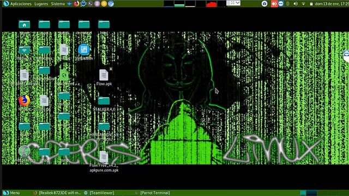349x196 pixels.
Task: Click the purple round launcher in top panel
Action: click(x=97, y=4)
